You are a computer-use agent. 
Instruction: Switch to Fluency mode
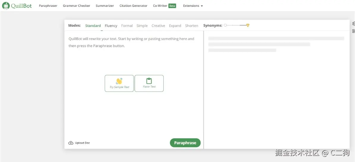click(x=111, y=25)
